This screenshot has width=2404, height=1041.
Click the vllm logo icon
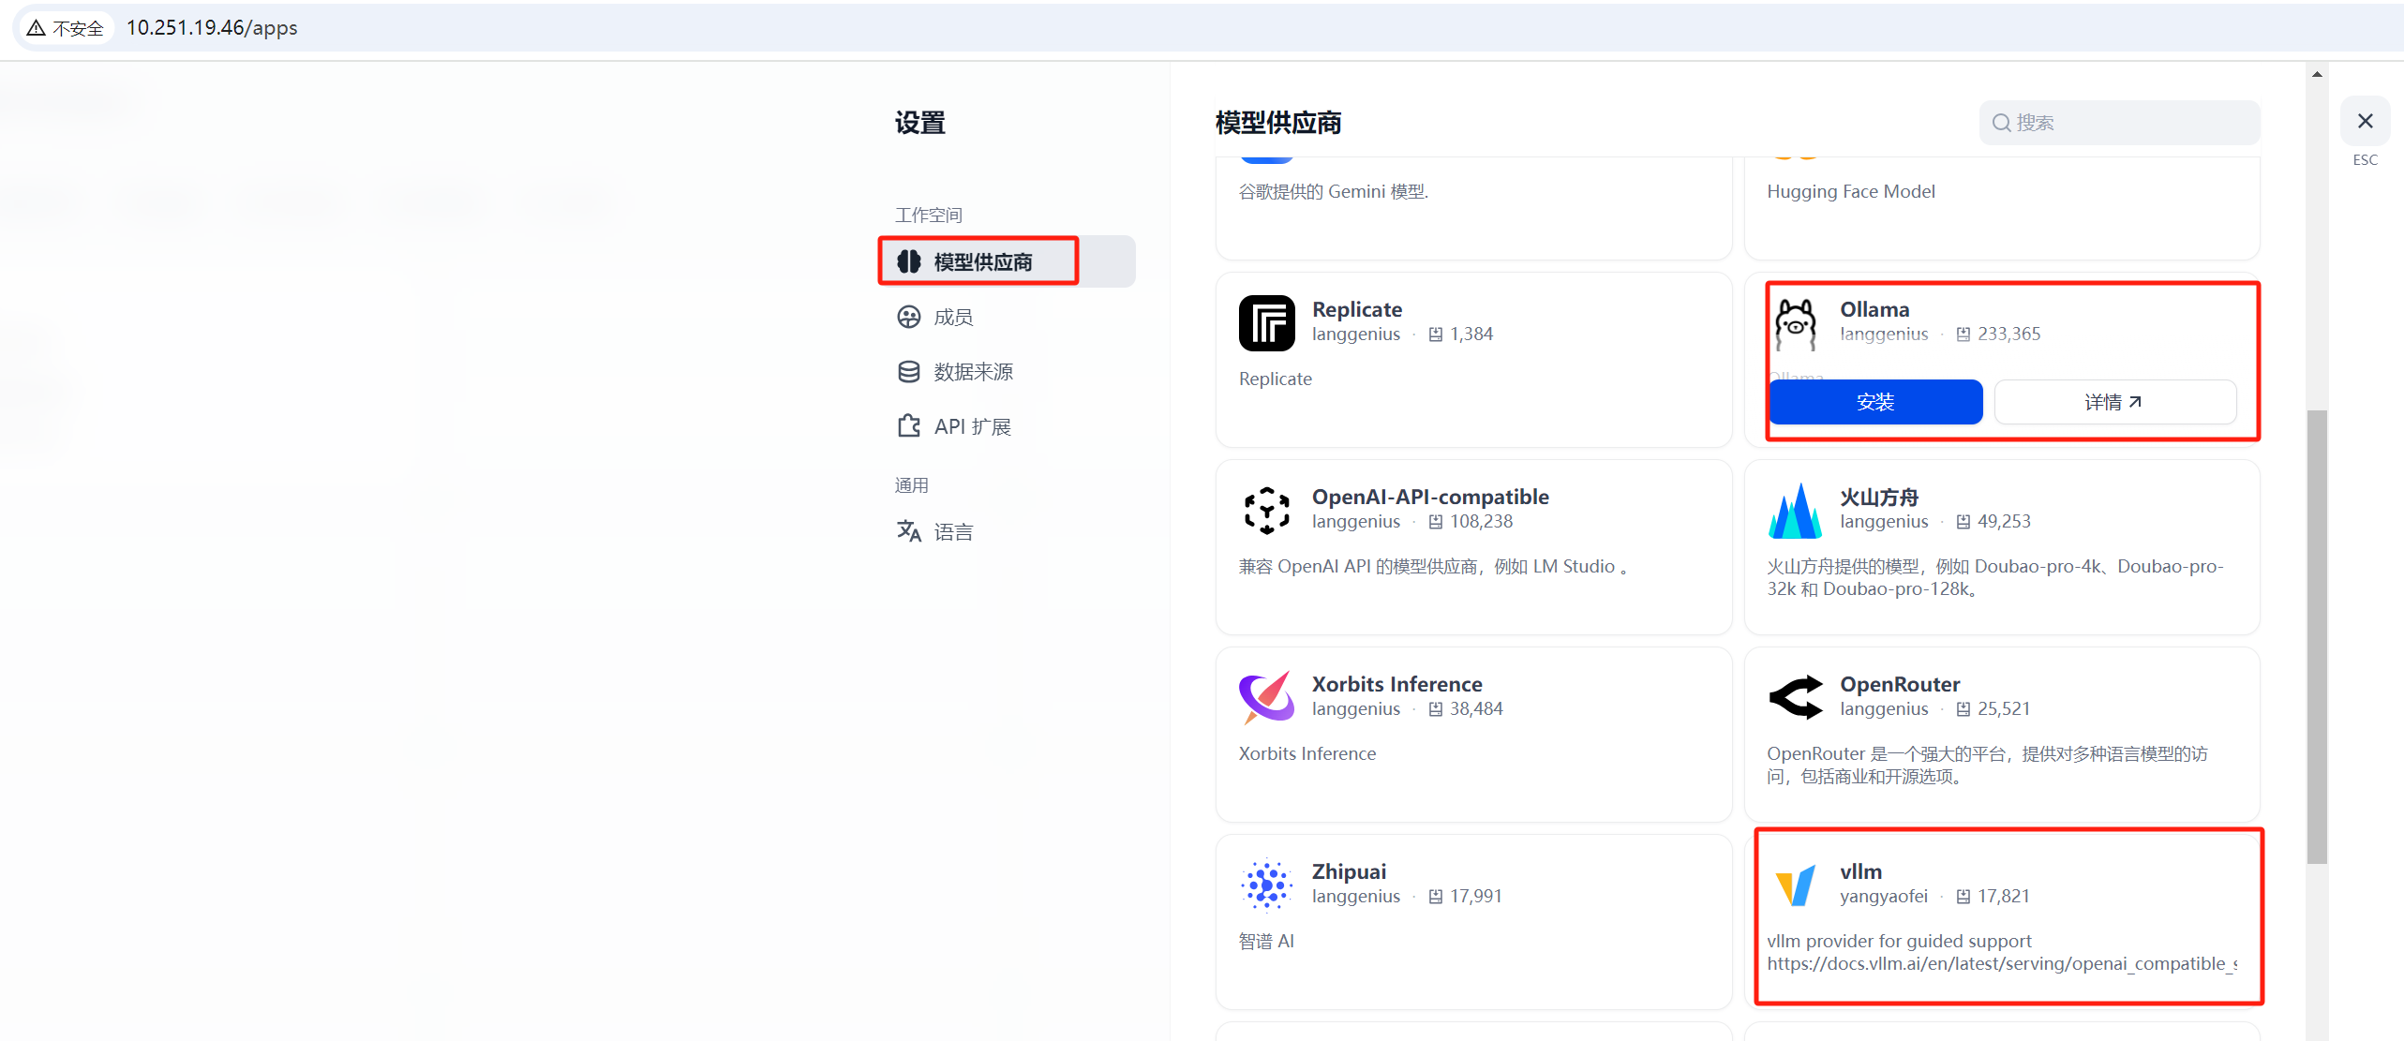(x=1795, y=885)
